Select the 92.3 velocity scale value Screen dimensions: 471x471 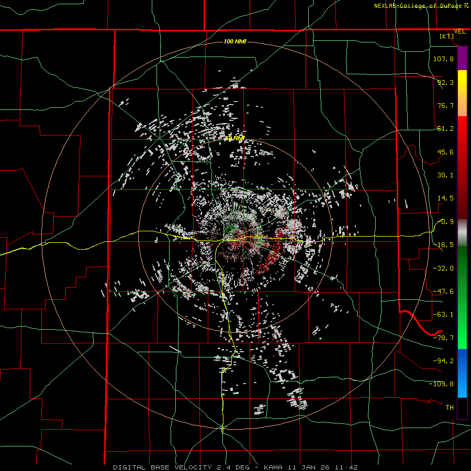(x=445, y=82)
